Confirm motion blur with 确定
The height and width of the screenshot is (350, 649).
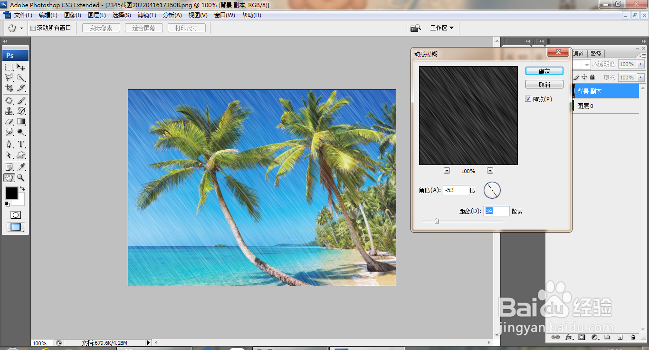(x=544, y=71)
